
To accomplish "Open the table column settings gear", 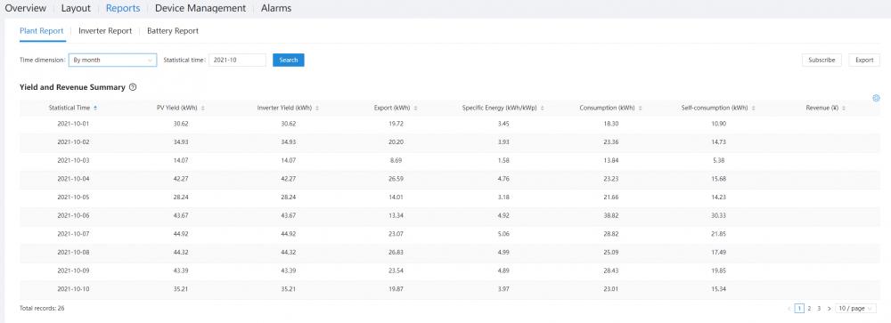I will pyautogui.click(x=876, y=98).
